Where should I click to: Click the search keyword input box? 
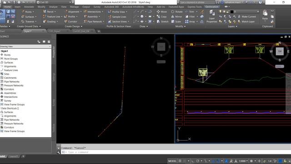click(197, 2)
